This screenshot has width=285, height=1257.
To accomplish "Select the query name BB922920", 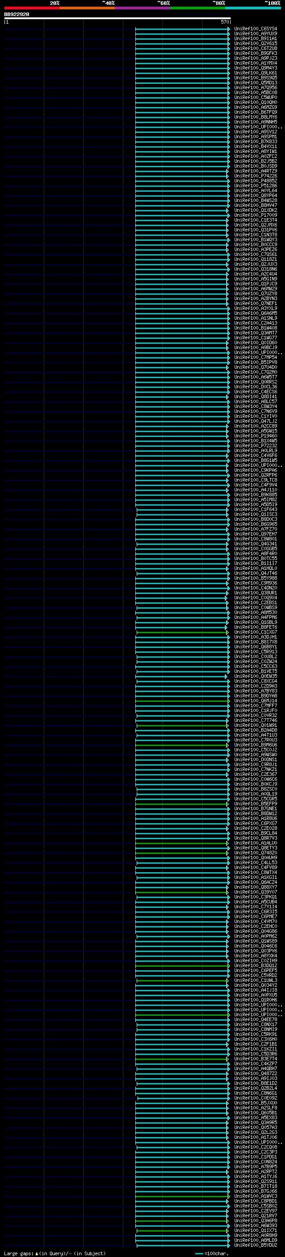I will [x=16, y=15].
